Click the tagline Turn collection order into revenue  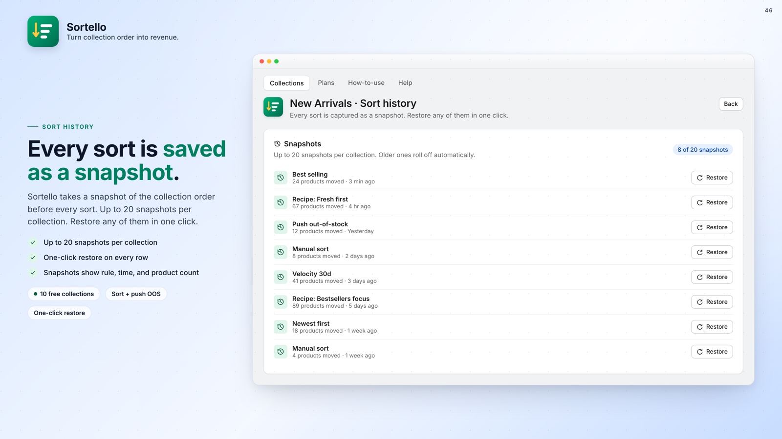pos(123,38)
